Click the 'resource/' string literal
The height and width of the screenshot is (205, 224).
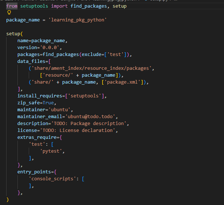pos(58,75)
